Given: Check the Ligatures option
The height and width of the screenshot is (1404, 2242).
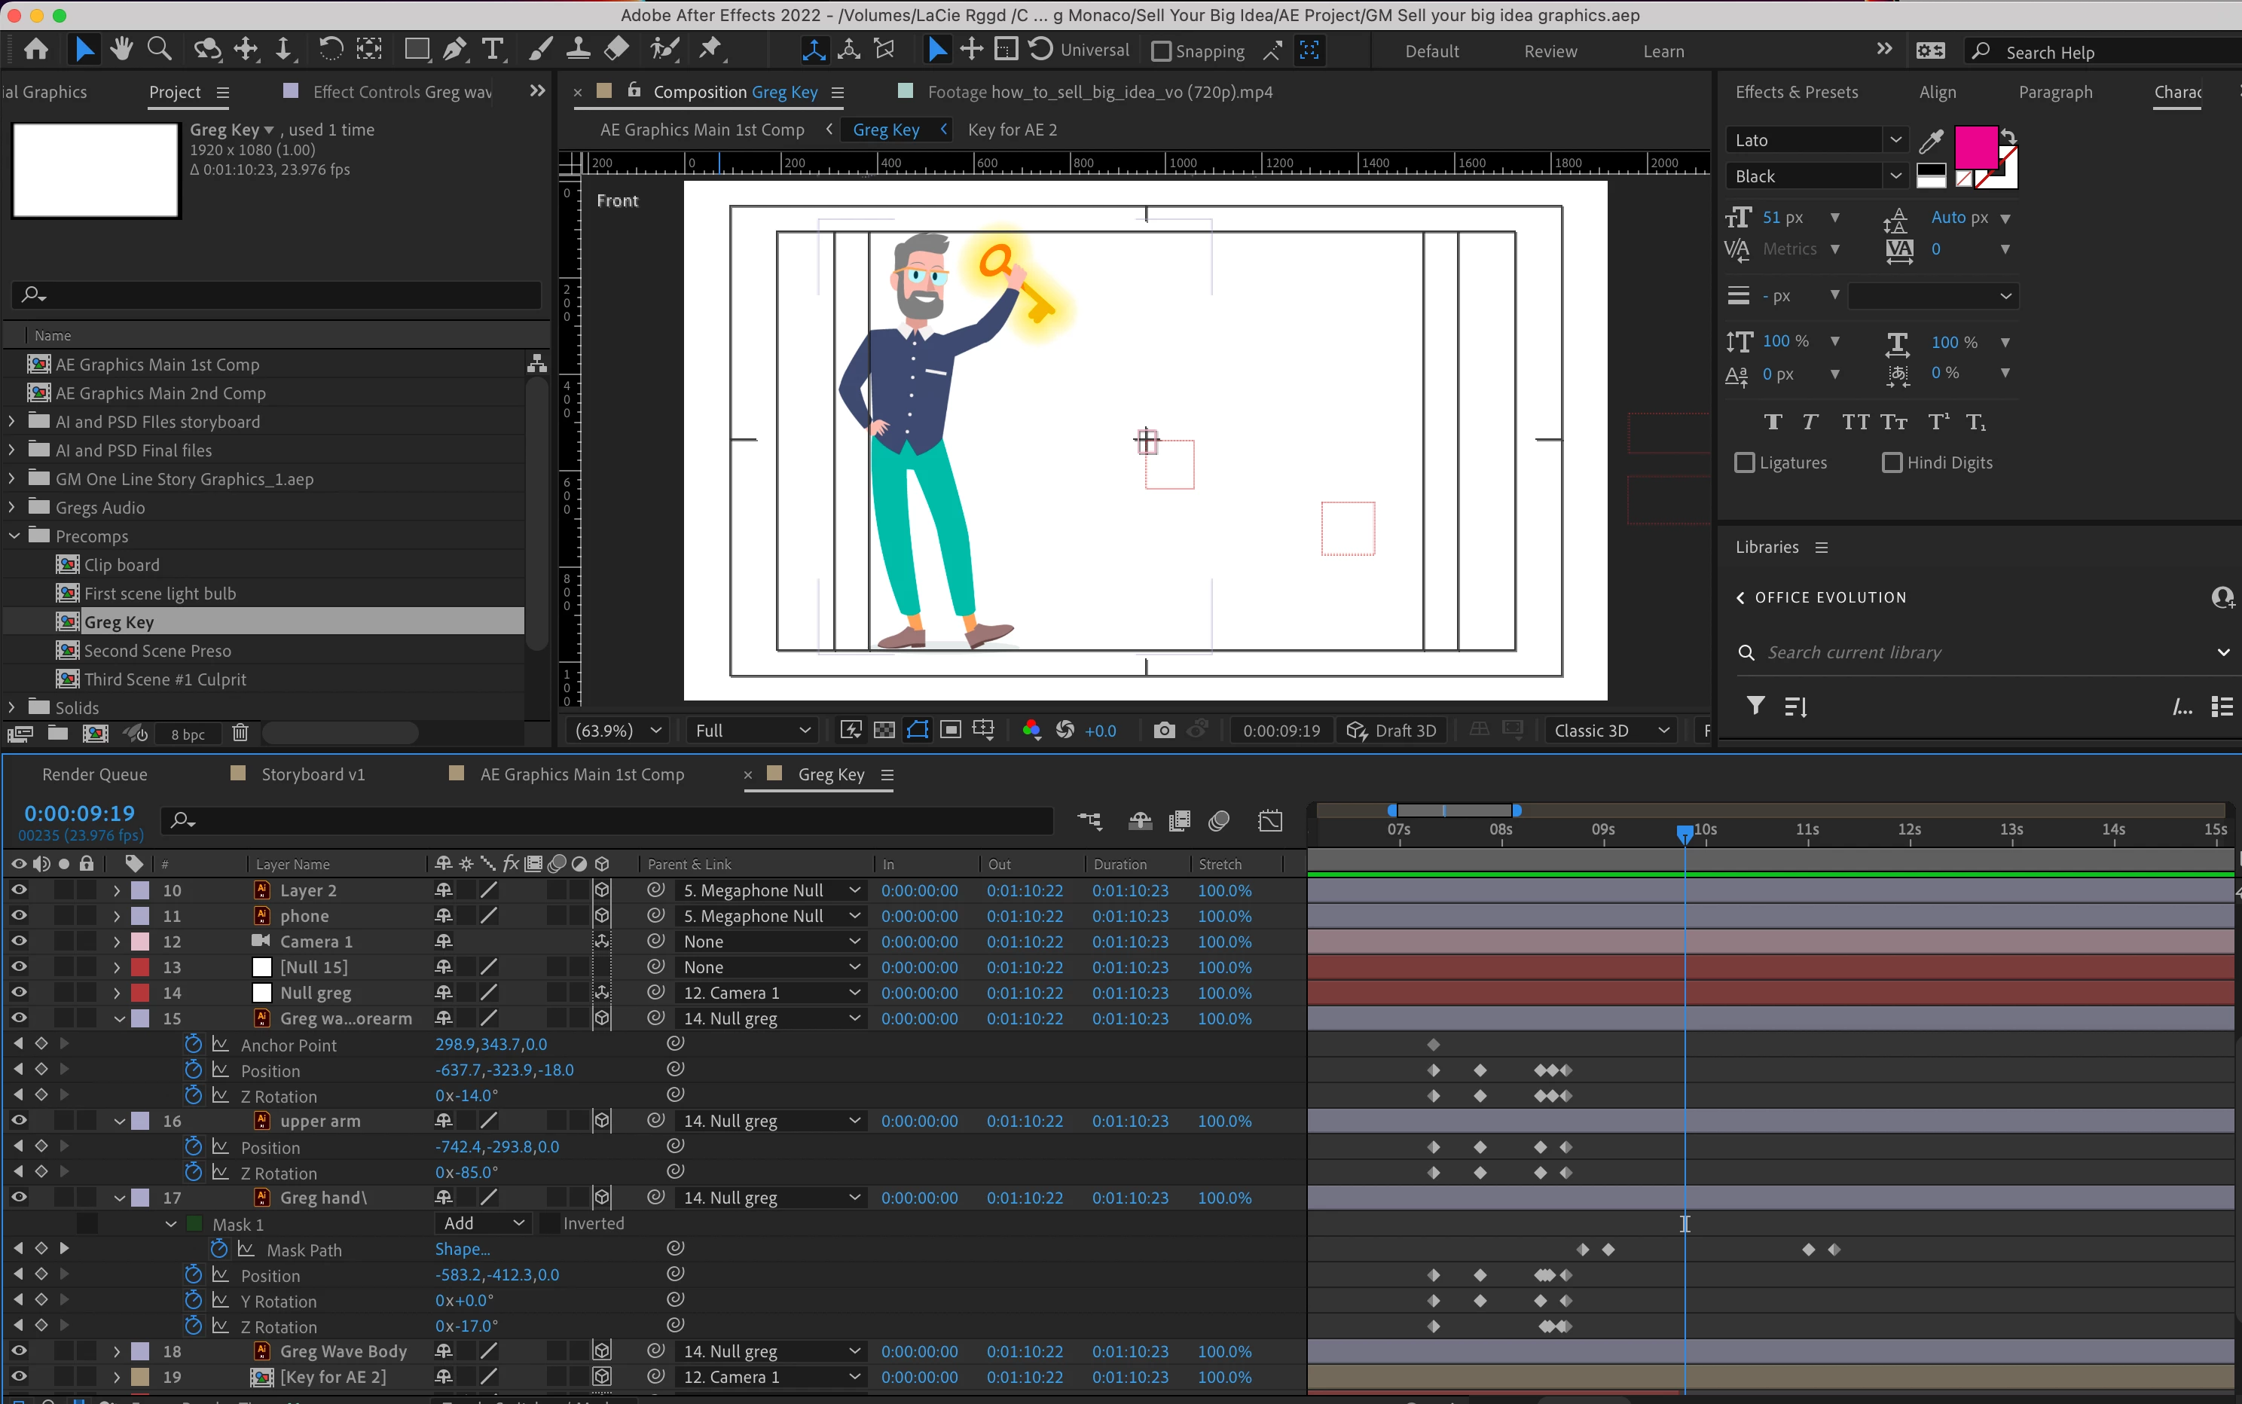Looking at the screenshot, I should point(1745,462).
